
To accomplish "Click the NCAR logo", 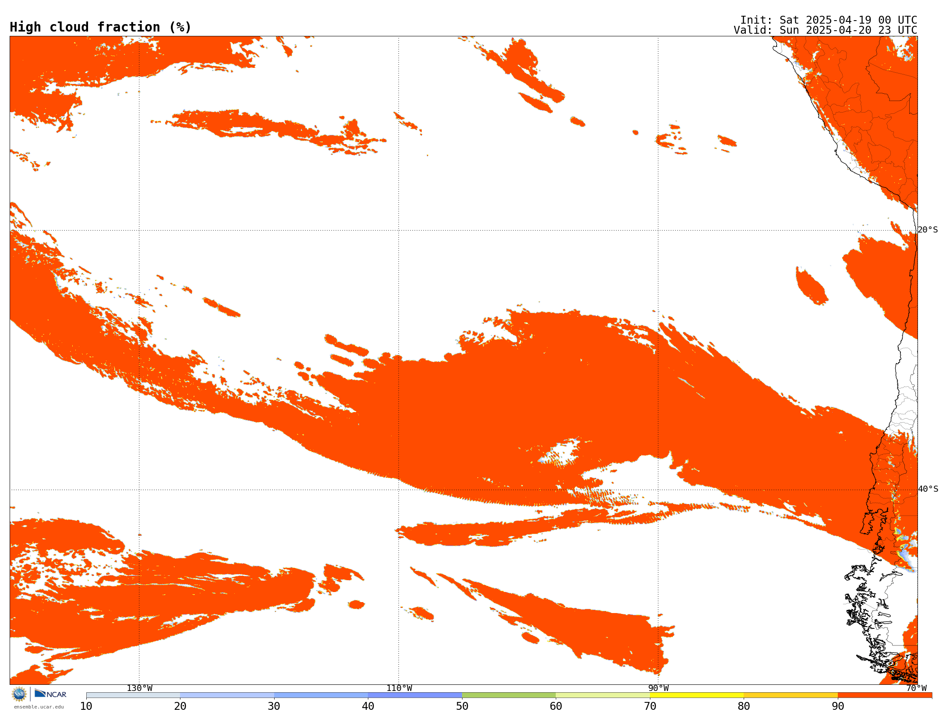I will [x=50, y=694].
